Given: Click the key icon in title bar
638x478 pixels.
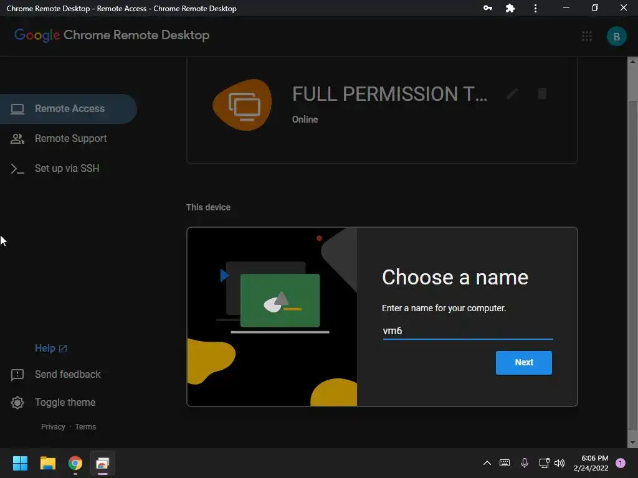Looking at the screenshot, I should 487,8.
